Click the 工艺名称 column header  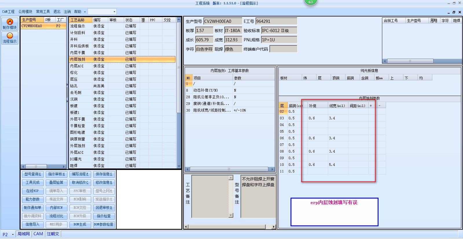(x=80, y=20)
